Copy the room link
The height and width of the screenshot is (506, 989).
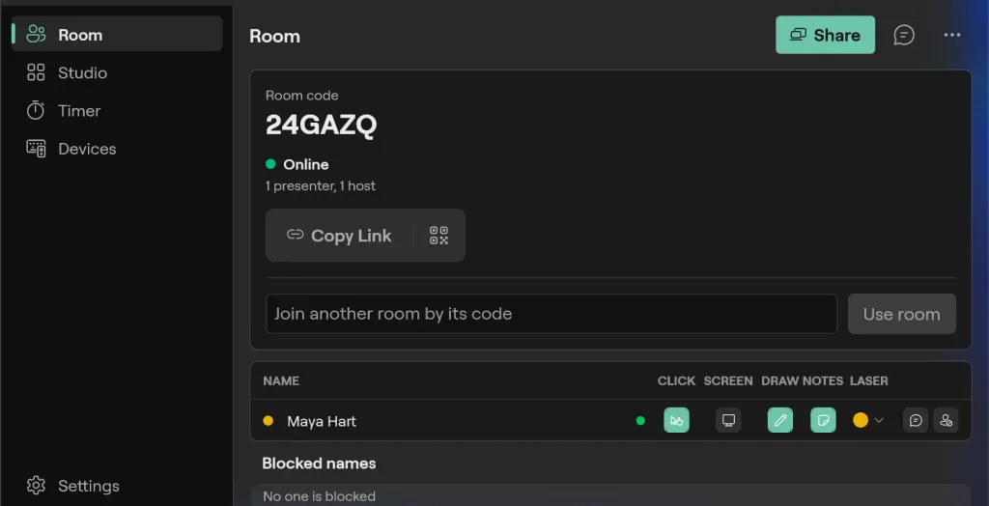tap(339, 236)
